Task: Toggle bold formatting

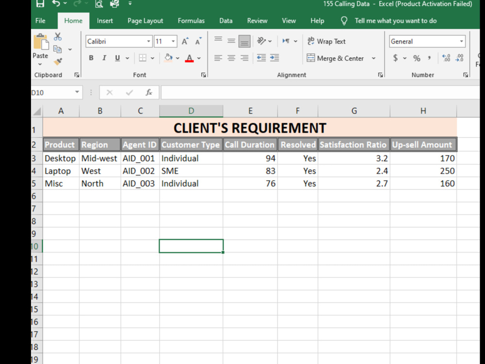Action: [x=91, y=58]
